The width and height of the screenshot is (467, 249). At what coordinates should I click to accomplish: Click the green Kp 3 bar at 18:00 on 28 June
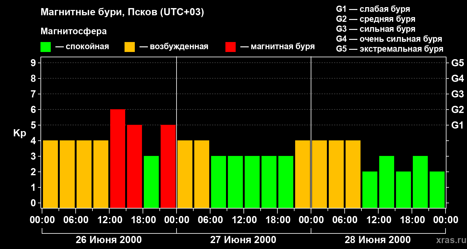(420, 182)
